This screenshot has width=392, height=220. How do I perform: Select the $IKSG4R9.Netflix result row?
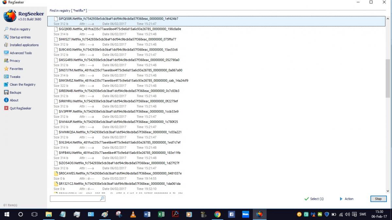(216, 63)
